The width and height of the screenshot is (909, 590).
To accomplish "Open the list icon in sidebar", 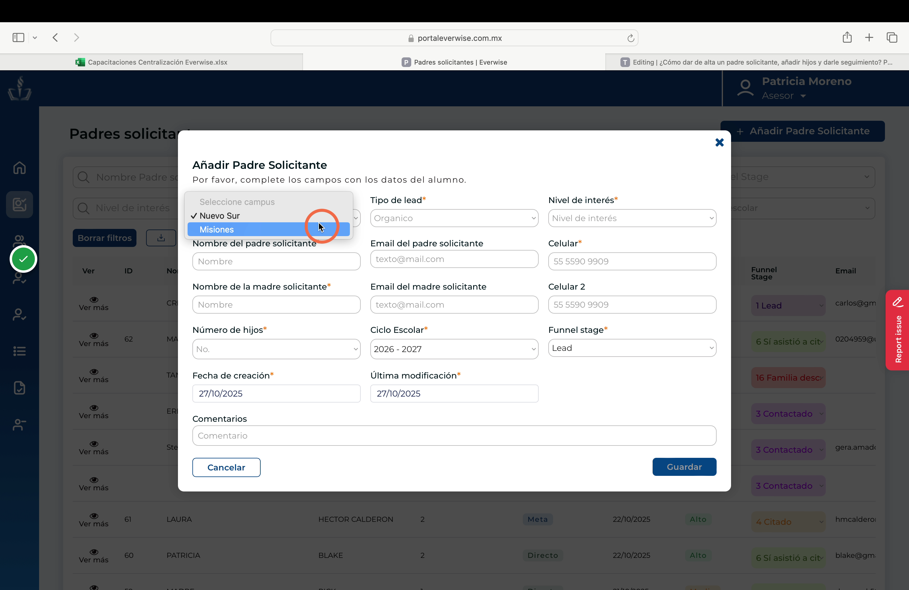I will click(x=20, y=351).
